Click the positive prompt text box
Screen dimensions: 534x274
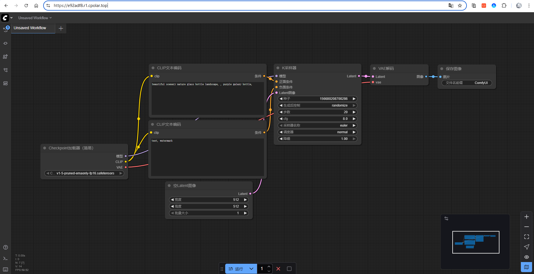[207, 98]
